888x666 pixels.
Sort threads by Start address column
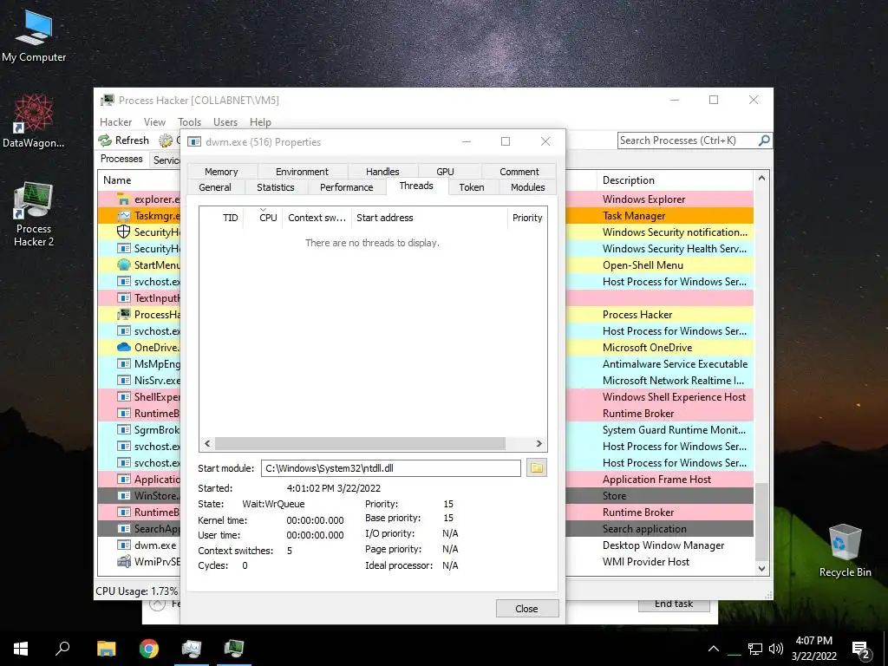point(429,218)
